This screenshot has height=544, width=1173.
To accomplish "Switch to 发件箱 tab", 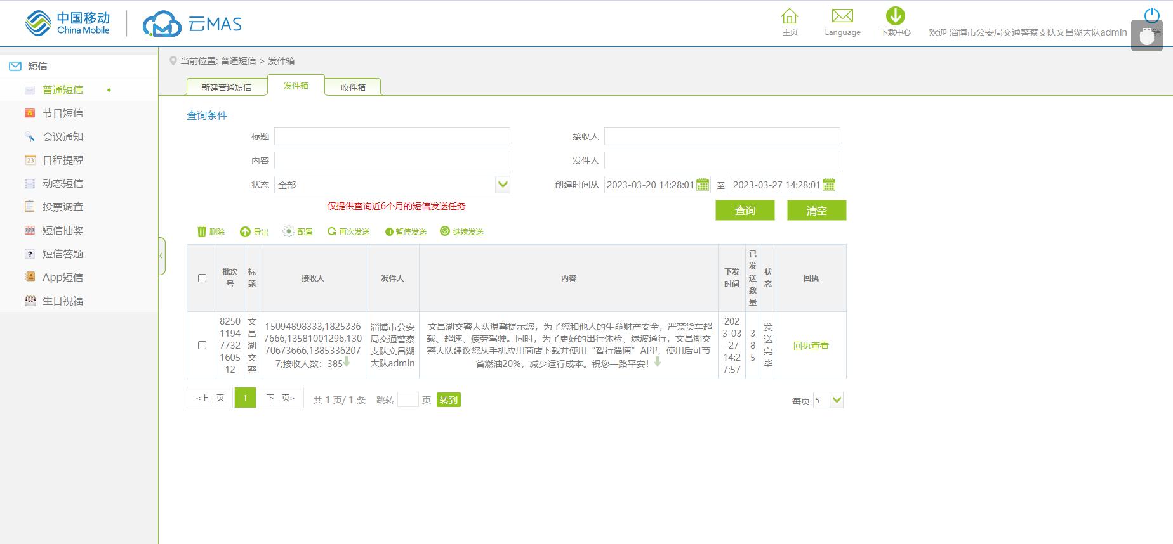I will tap(296, 85).
